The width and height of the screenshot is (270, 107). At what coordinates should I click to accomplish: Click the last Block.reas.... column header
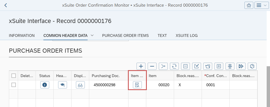(x=244, y=76)
